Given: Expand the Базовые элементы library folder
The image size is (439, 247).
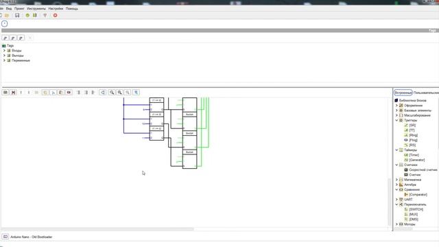Looking at the screenshot, I should [396, 110].
